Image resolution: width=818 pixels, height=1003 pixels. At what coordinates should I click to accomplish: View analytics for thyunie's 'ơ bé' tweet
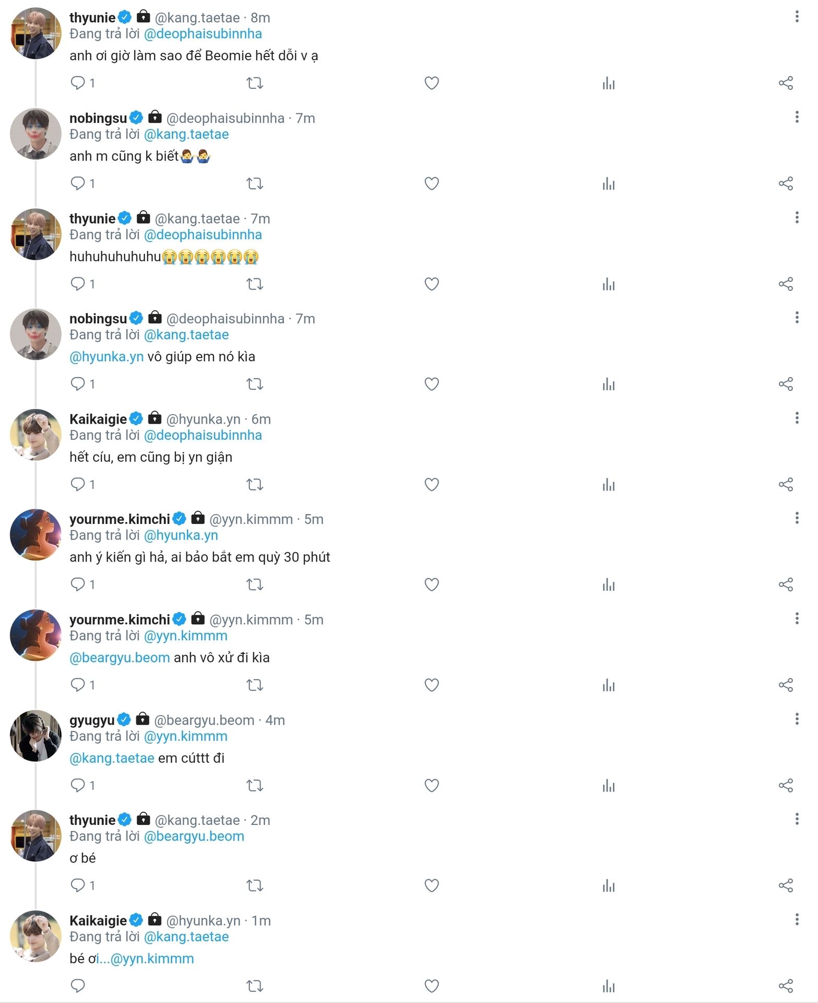pos(609,886)
